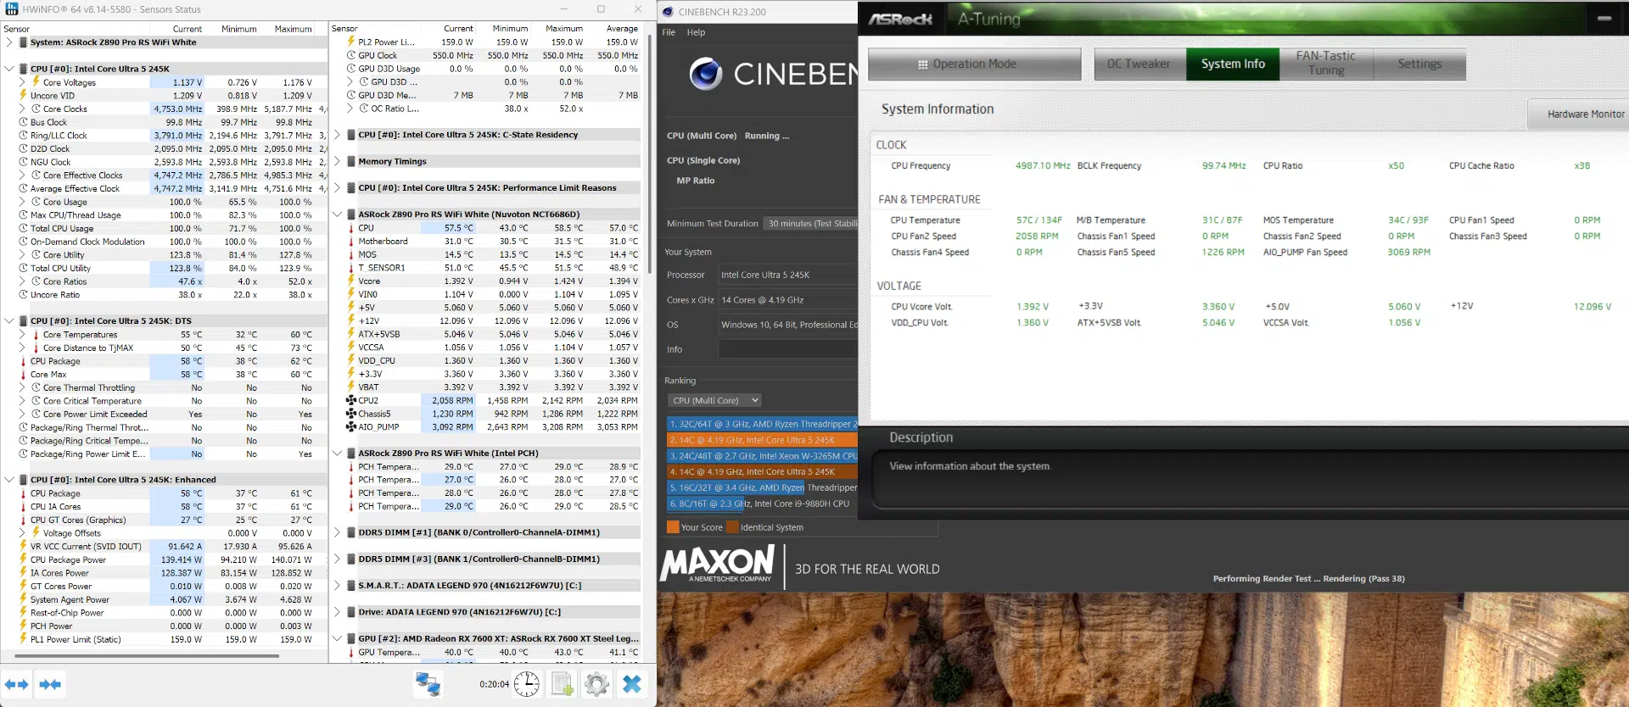Expand the Core Voltages tree row
The height and width of the screenshot is (707, 1629).
[x=22, y=82]
